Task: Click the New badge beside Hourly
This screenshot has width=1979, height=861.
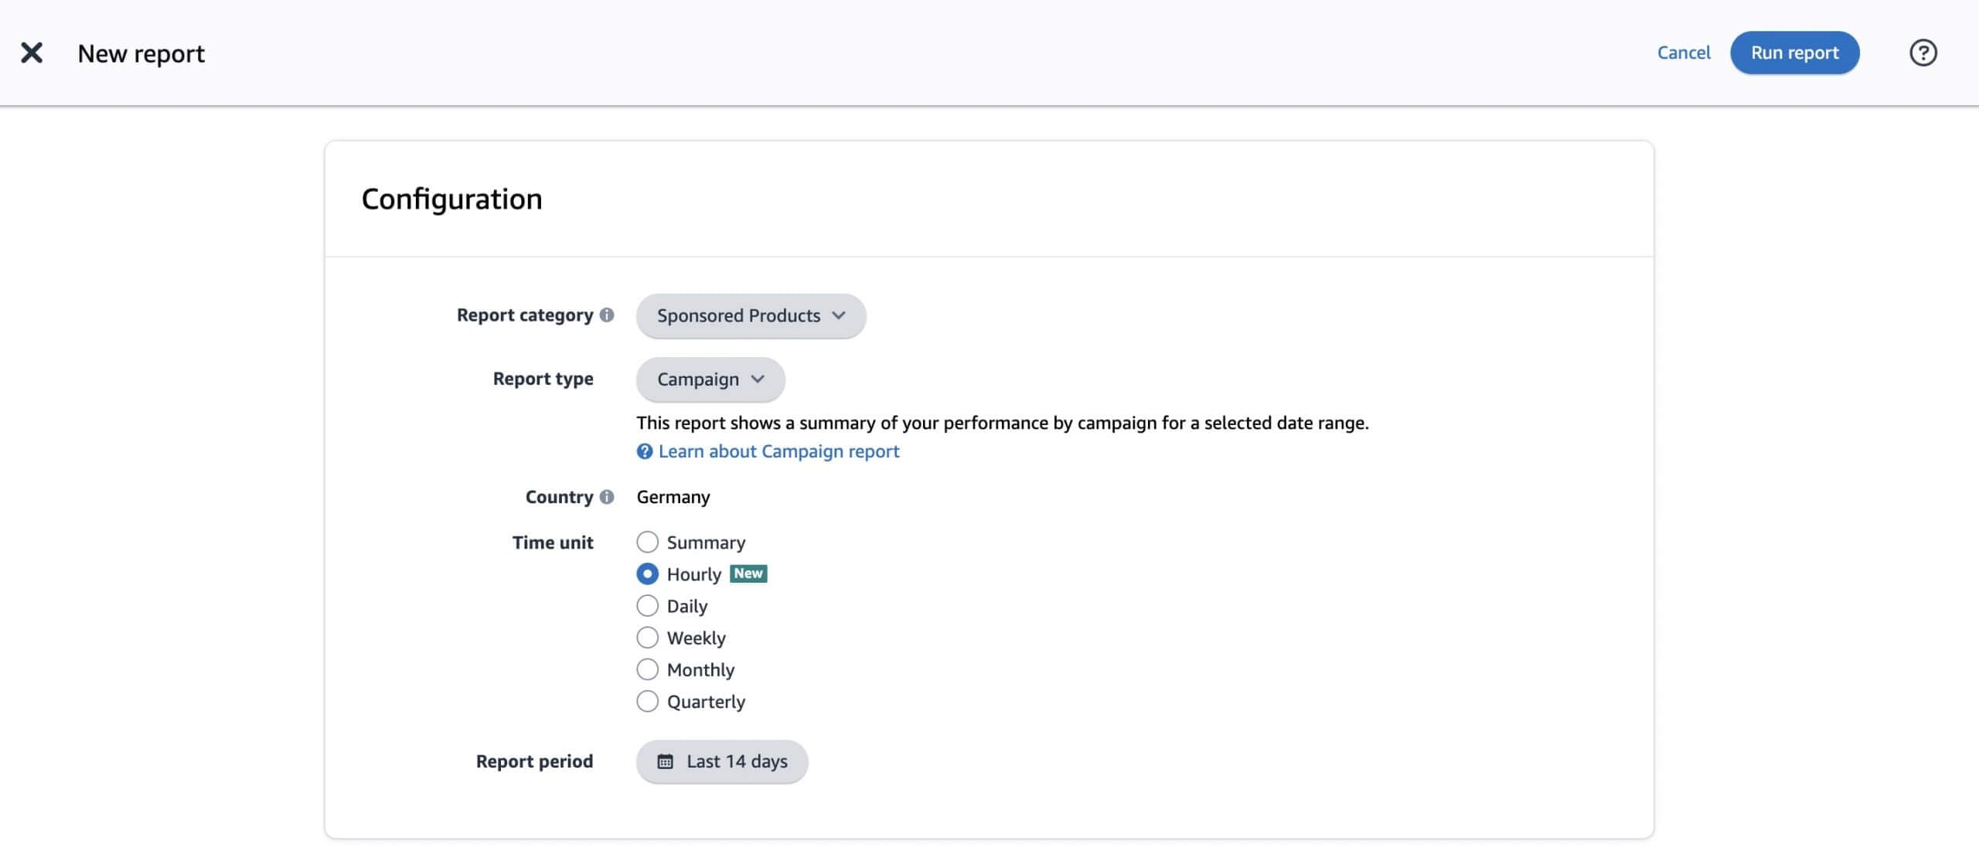Action: (748, 573)
